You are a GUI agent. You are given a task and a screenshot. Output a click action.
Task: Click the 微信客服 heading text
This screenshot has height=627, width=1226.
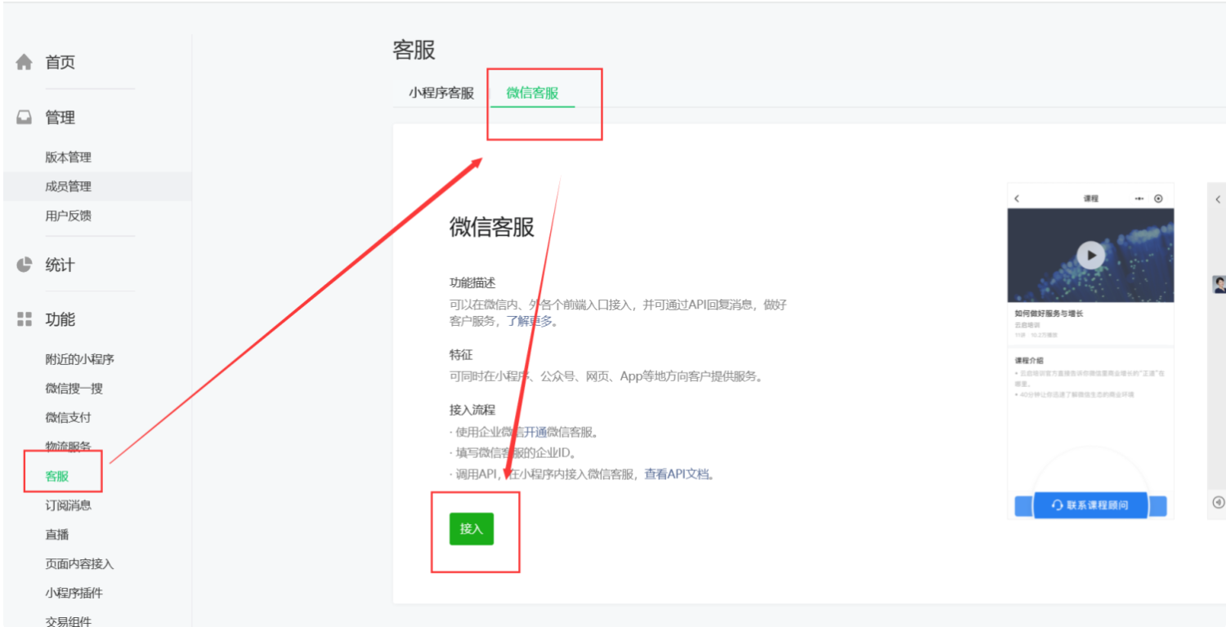coord(492,227)
